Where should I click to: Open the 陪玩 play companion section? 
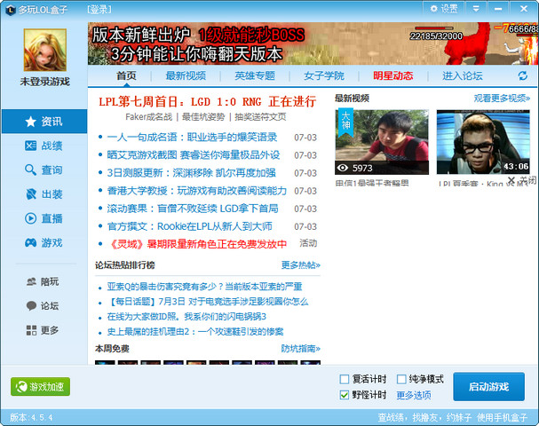pyautogui.click(x=43, y=281)
